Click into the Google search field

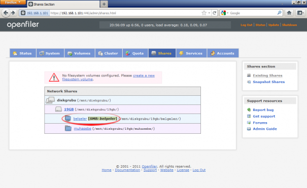[x=253, y=13]
